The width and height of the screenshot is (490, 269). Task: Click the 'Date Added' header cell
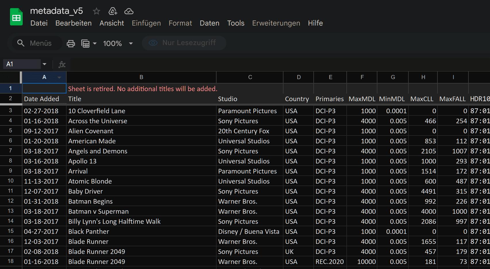44,99
